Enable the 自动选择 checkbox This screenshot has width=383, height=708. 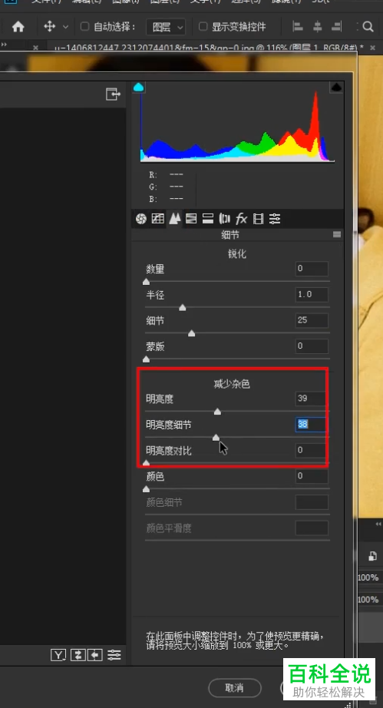[84, 27]
